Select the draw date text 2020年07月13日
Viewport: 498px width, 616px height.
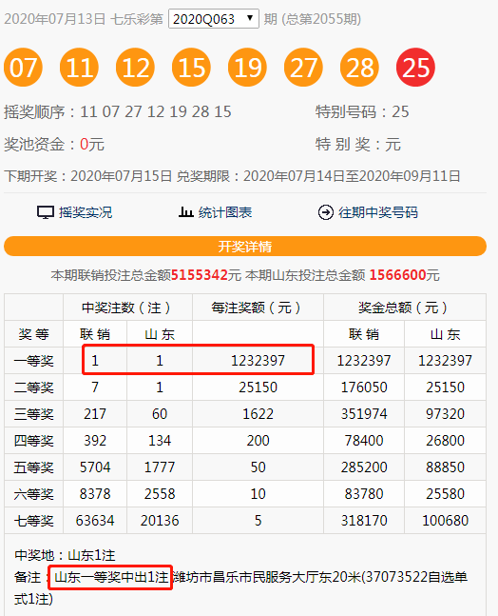[55, 19]
